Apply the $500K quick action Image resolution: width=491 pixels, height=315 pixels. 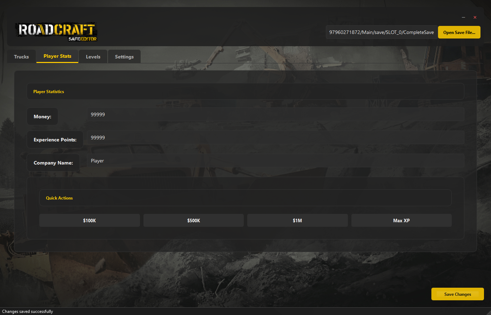pyautogui.click(x=194, y=220)
